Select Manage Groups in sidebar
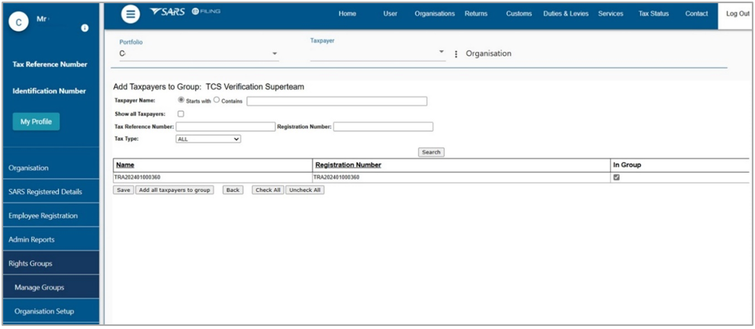This screenshot has width=755, height=329. [x=51, y=287]
